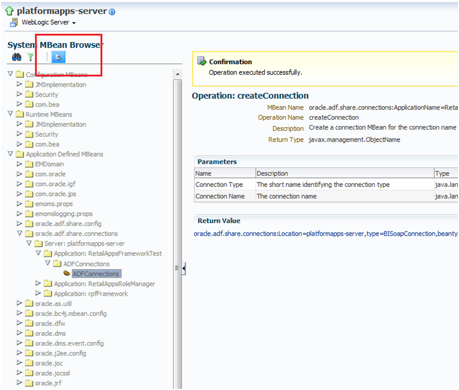Collapse the Application Defined MBeans node
Image resolution: width=459 pixels, height=390 pixels.
click(x=11, y=153)
